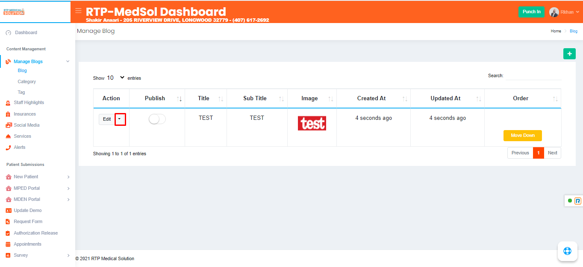Select Blog in the sidebar submenu
The width and height of the screenshot is (583, 267).
(22, 71)
